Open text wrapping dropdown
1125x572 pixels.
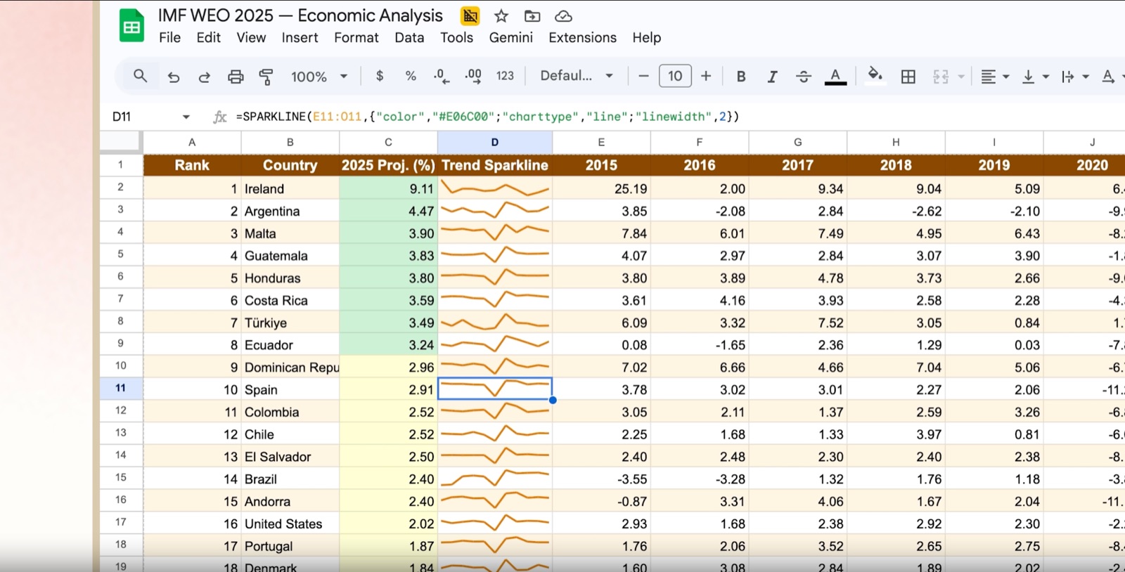tap(1074, 77)
